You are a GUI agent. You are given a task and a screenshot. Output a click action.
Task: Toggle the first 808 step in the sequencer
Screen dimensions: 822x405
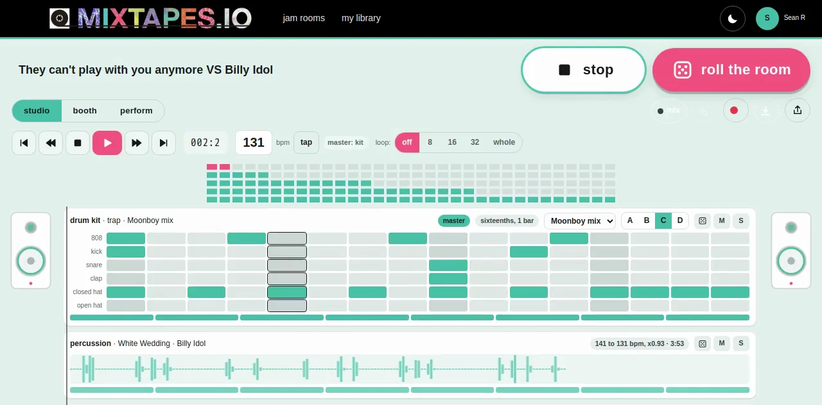(x=126, y=238)
